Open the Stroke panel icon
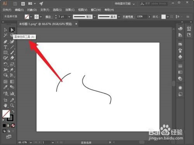 click(180, 66)
